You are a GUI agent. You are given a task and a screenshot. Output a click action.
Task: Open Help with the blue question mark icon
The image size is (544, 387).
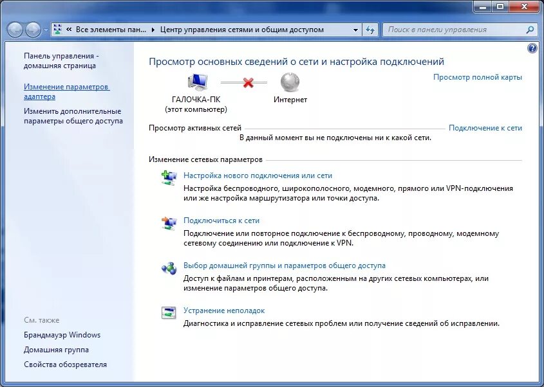pyautogui.click(x=532, y=48)
